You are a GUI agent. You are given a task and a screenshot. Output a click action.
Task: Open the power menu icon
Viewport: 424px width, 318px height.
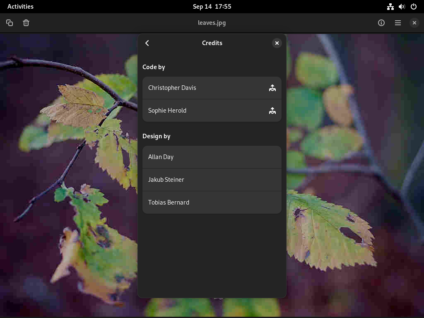[414, 7]
